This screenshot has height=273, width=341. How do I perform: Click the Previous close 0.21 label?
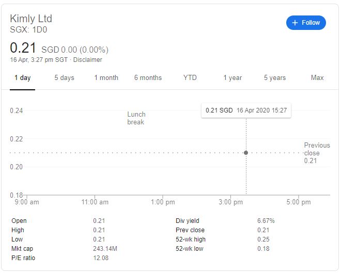point(317,153)
